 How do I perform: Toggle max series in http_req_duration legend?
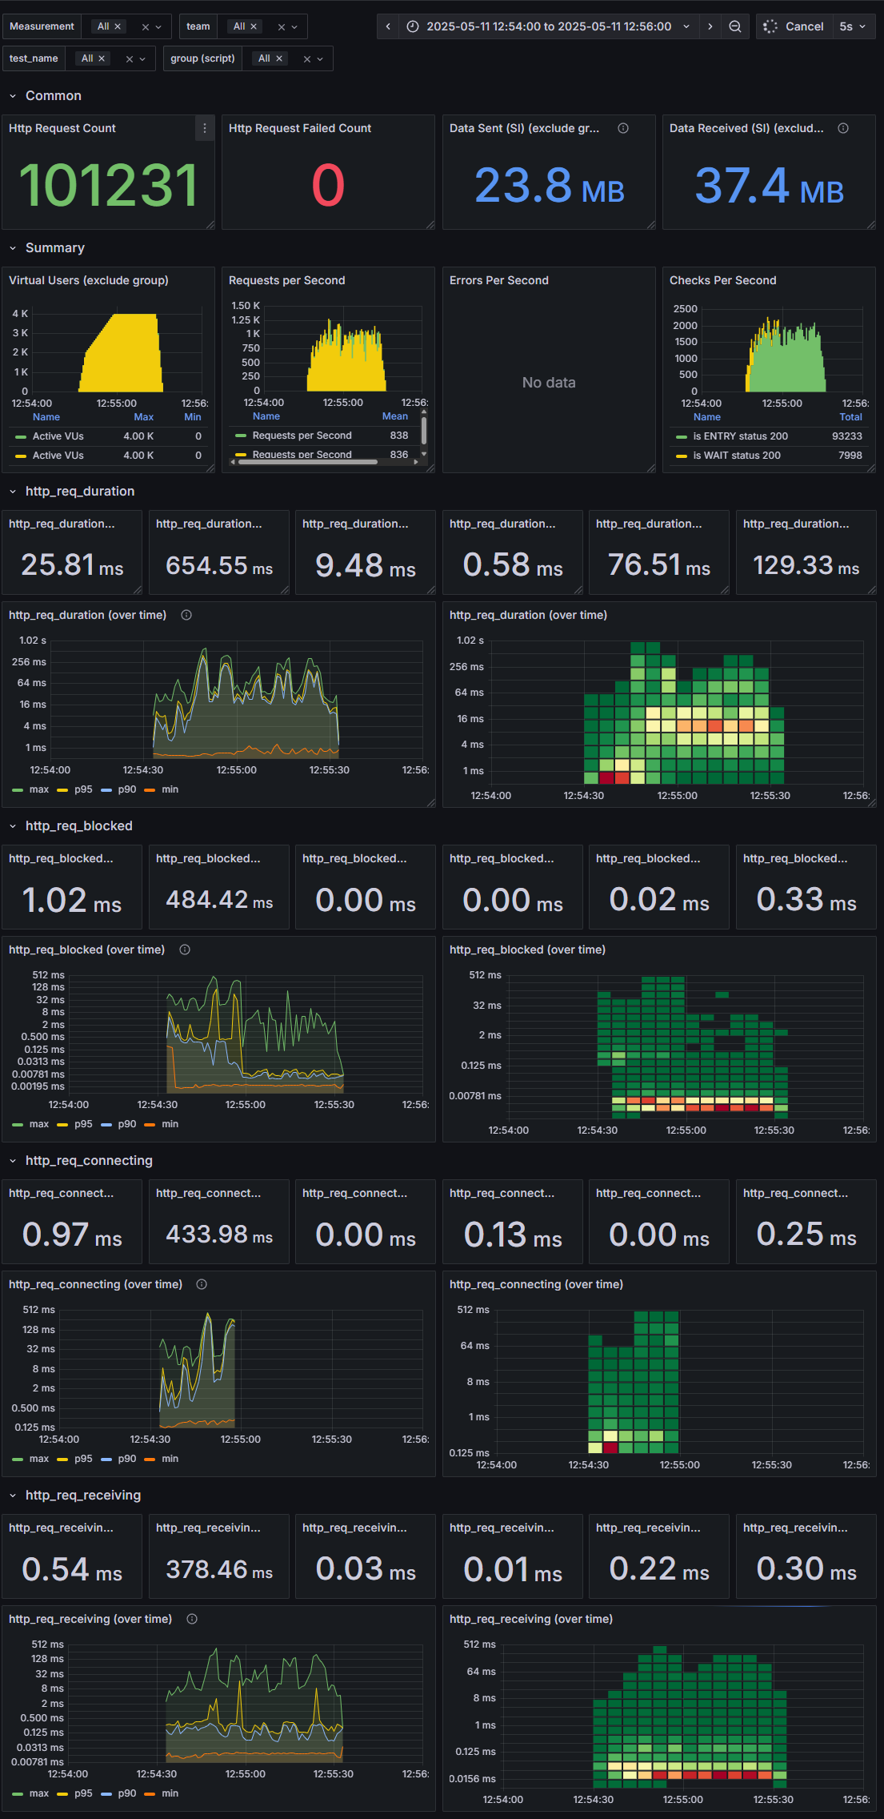(30, 789)
